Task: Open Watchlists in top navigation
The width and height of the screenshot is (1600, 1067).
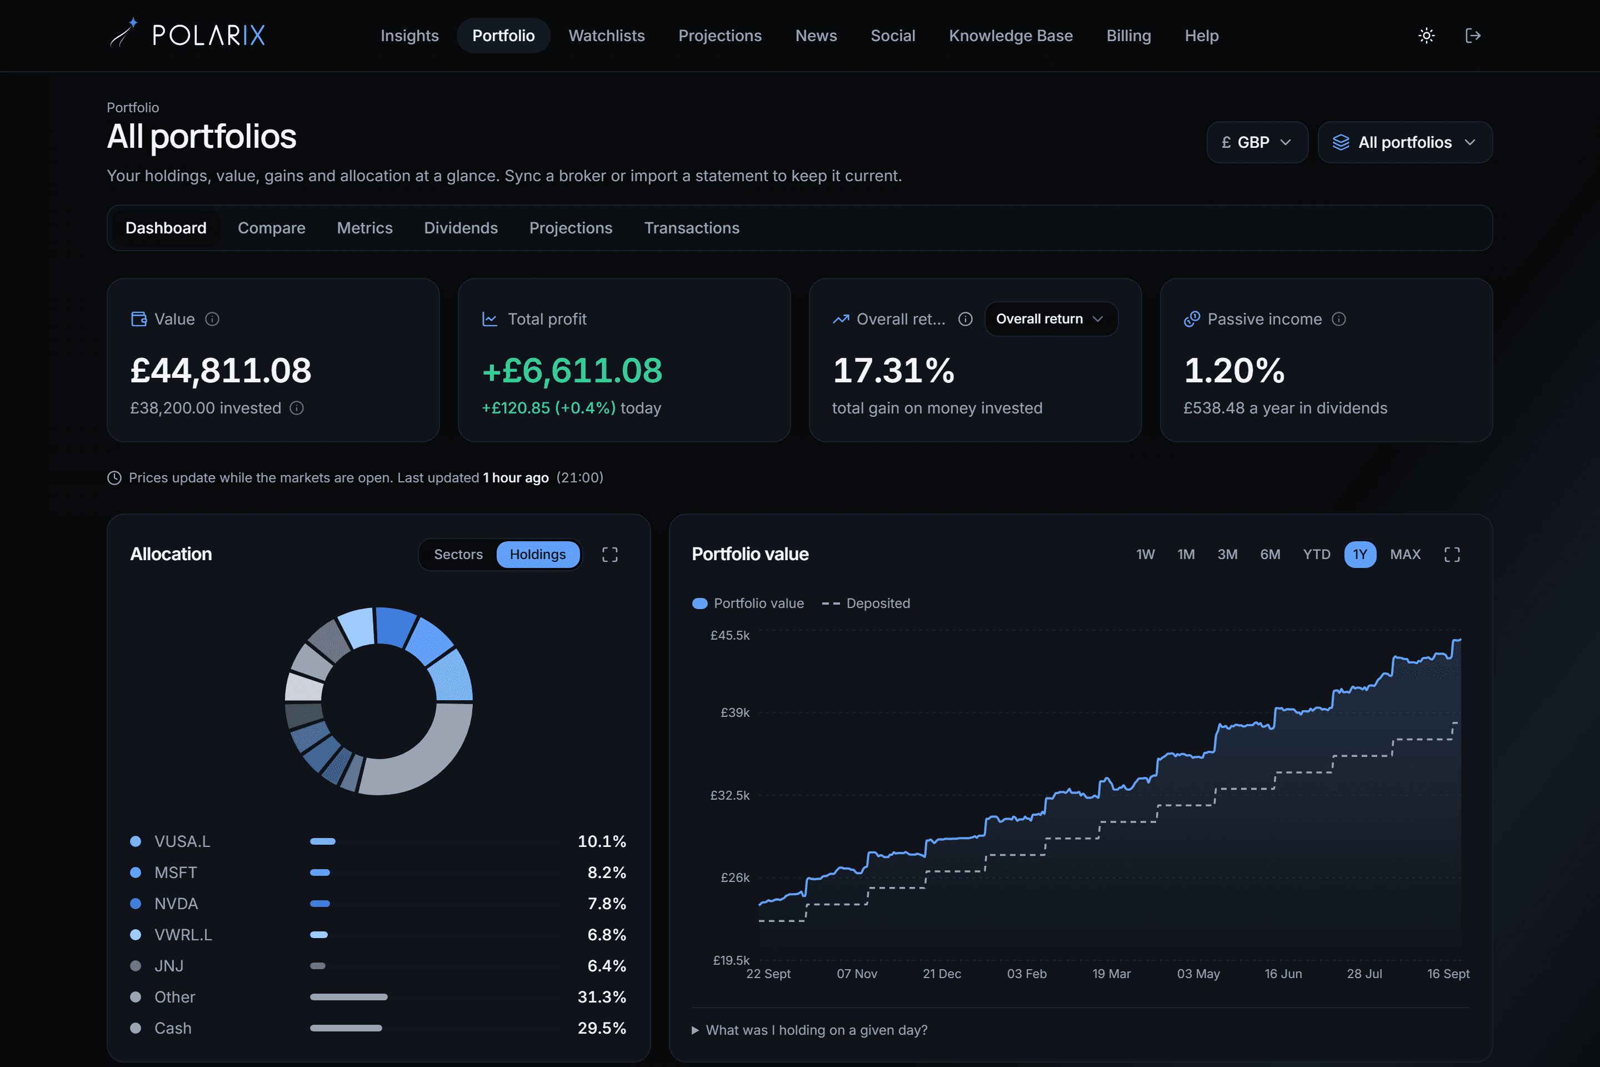Action: tap(607, 36)
